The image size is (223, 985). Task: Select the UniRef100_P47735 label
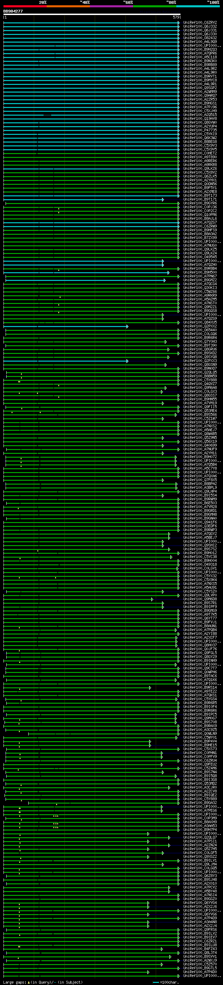(200, 130)
